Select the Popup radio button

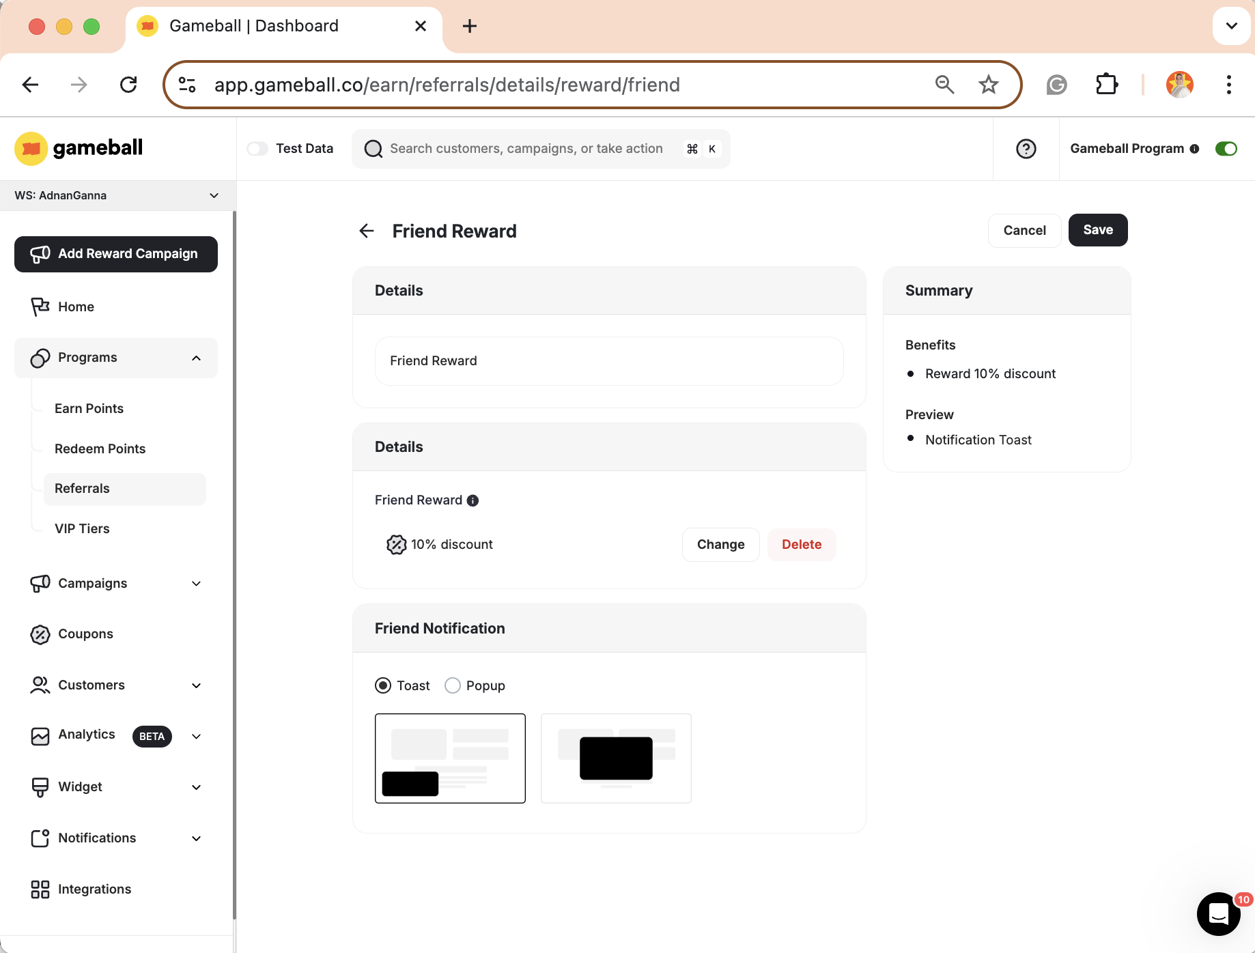(453, 685)
